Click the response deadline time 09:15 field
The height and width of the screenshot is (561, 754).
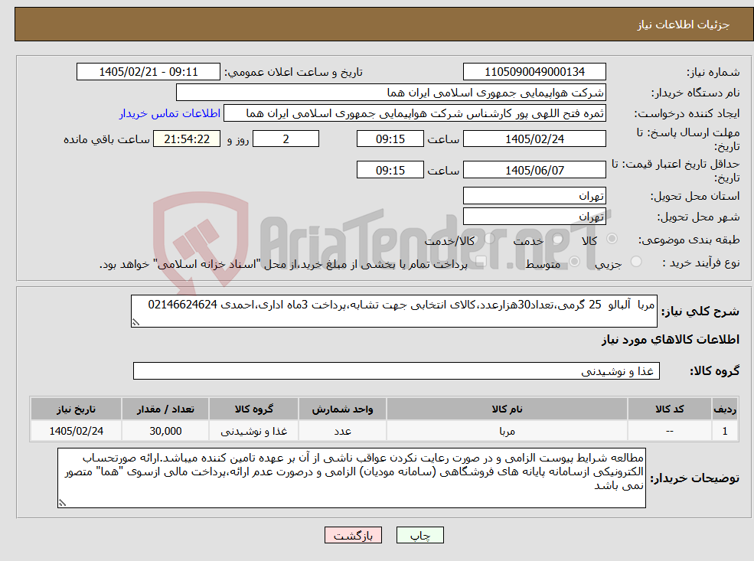pyautogui.click(x=390, y=139)
